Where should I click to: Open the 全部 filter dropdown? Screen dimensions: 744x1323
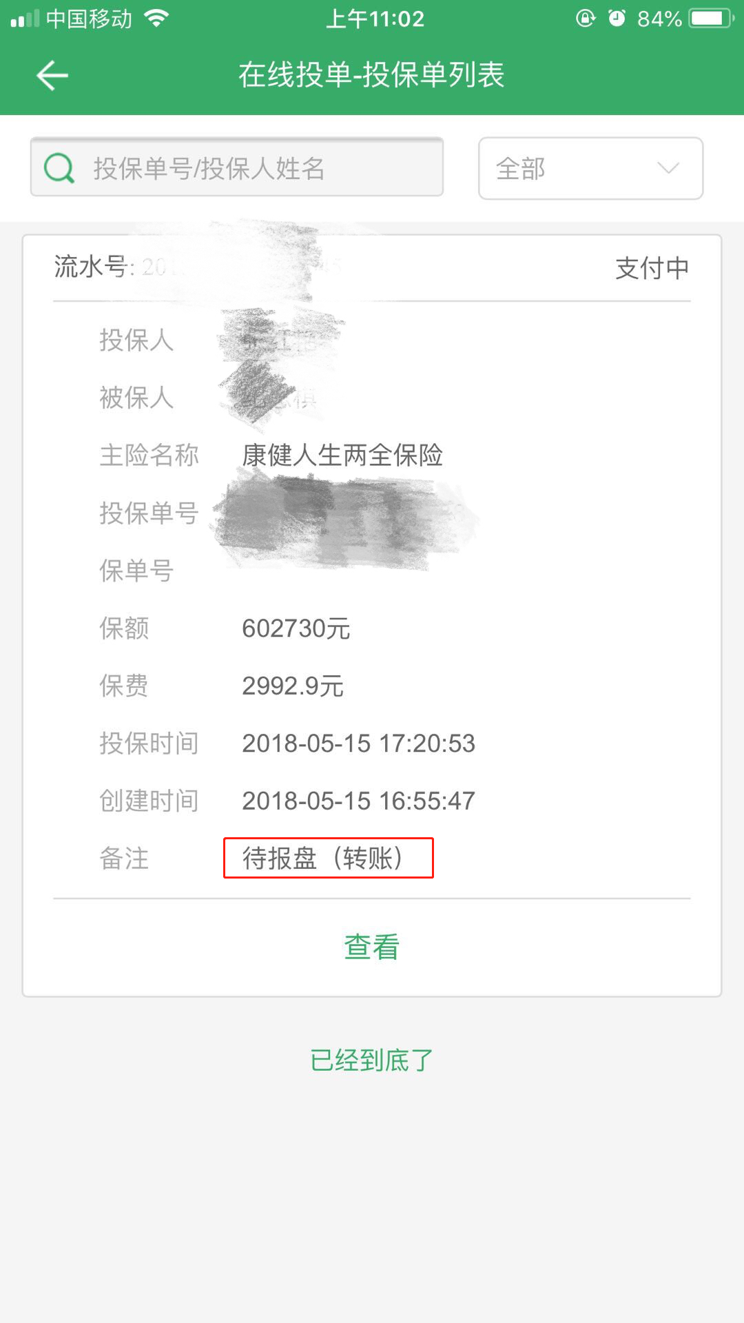(590, 168)
